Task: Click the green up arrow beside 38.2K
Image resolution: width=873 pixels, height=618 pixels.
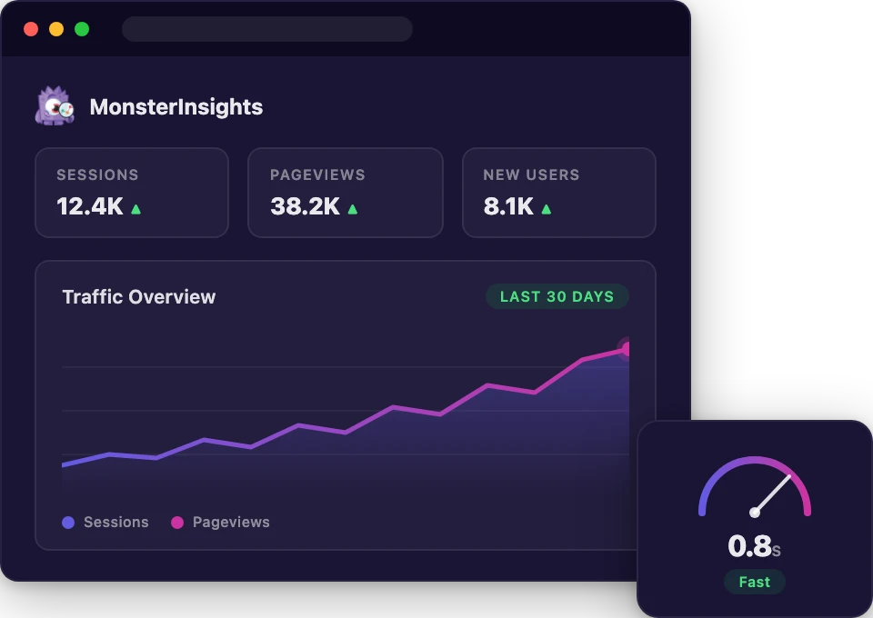Action: tap(353, 209)
